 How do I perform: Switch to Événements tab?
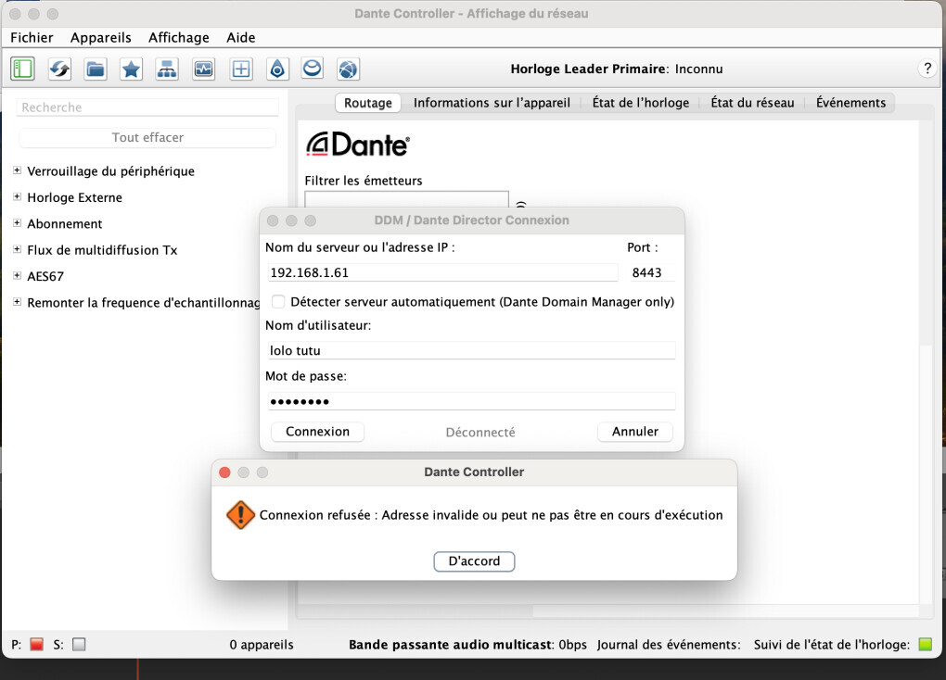pyautogui.click(x=850, y=103)
